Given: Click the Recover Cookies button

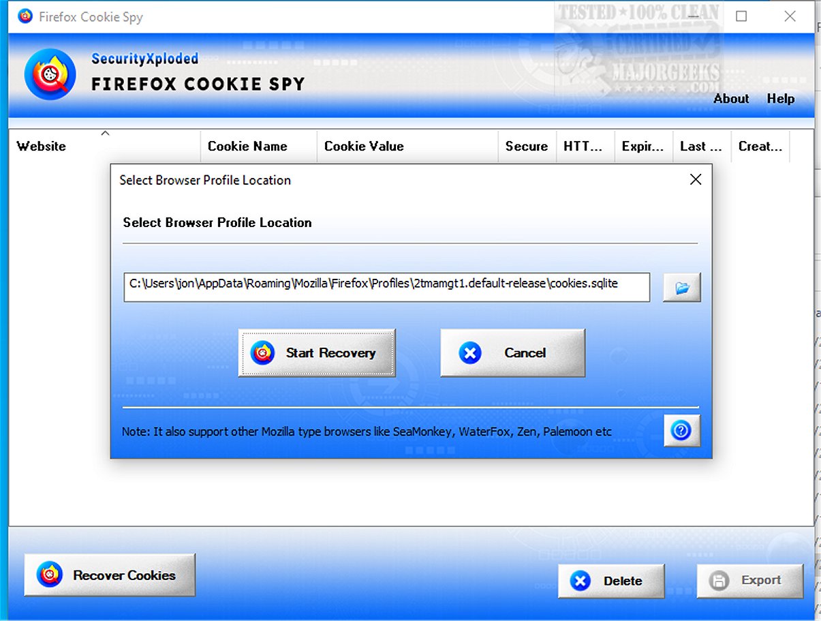Looking at the screenshot, I should pos(110,575).
